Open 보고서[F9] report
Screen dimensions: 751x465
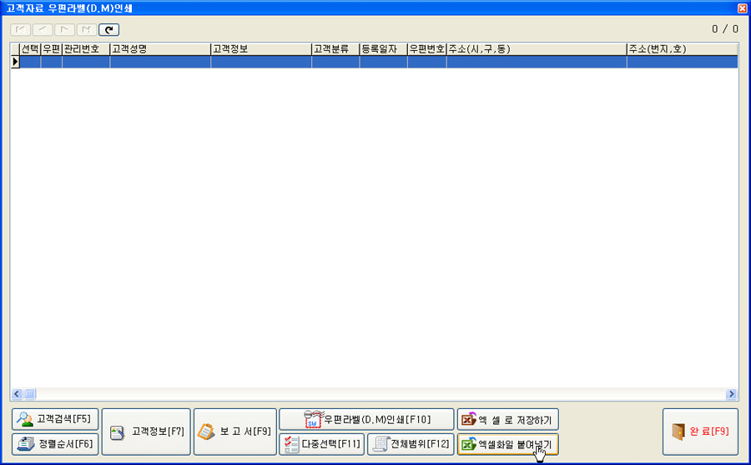point(235,432)
